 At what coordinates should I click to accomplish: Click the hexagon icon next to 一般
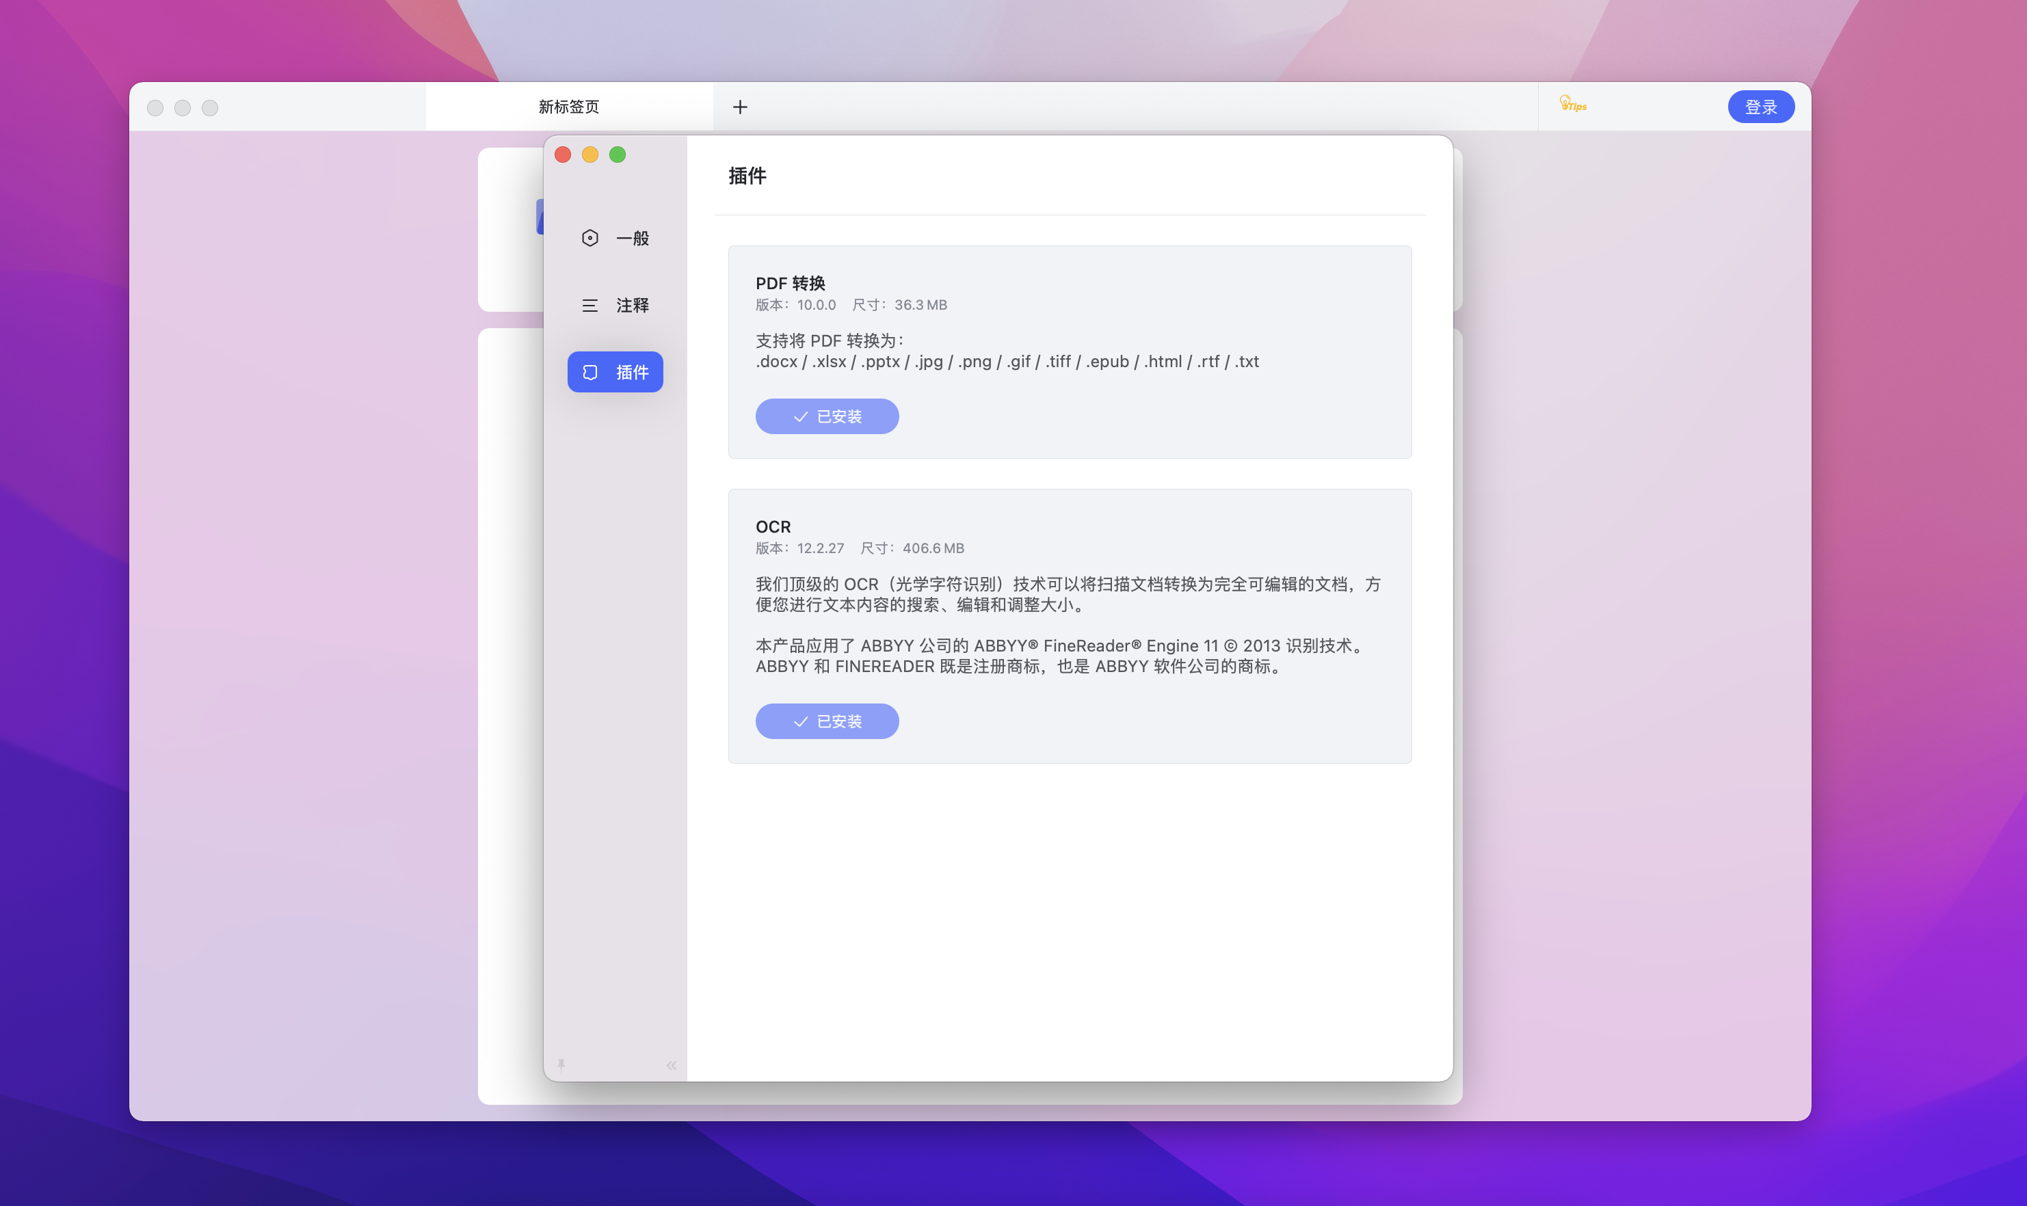[590, 238]
